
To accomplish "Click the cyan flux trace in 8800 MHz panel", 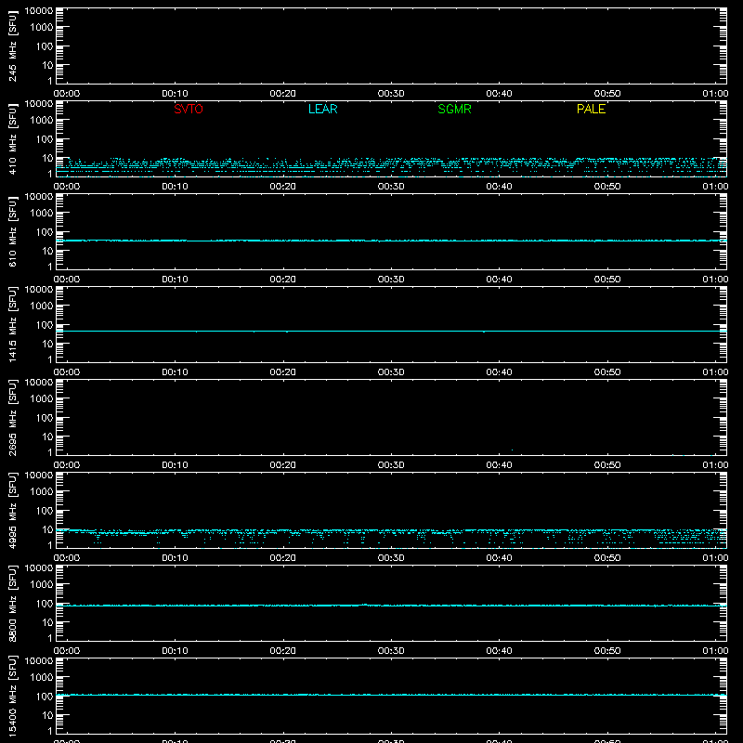I will click(391, 606).
